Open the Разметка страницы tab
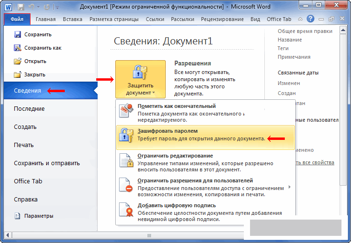Image resolution: width=351 pixels, height=243 pixels. coord(114,19)
